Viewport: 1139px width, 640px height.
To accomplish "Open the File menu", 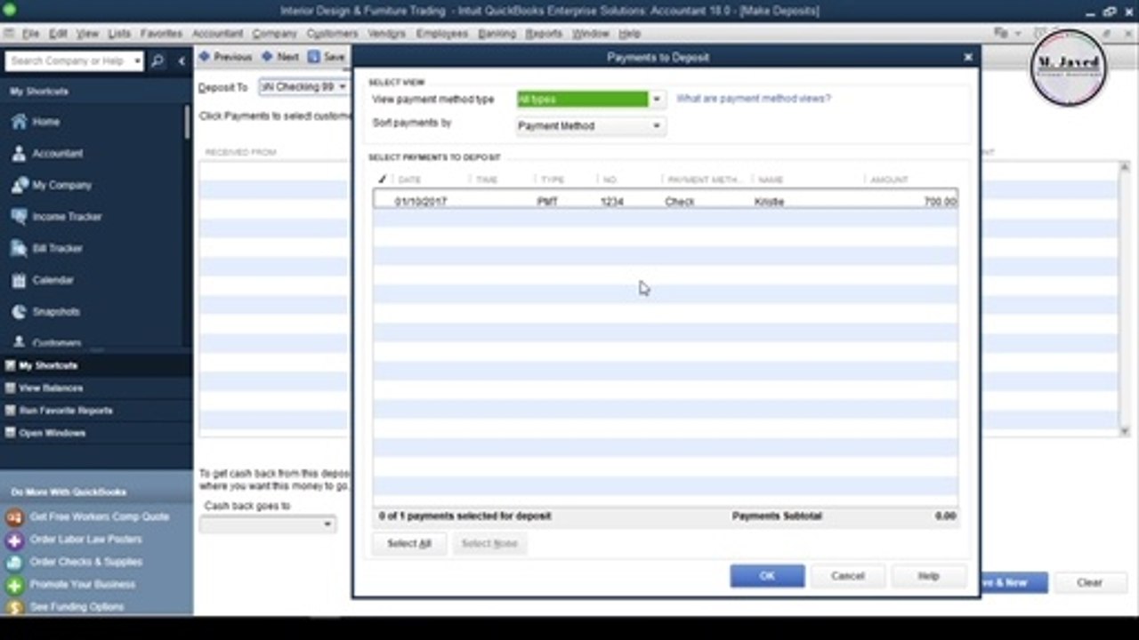I will (30, 34).
